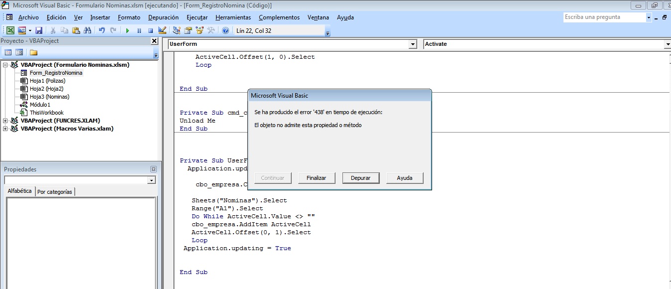Undo the last edit
671x289 pixels.
[x=103, y=30]
